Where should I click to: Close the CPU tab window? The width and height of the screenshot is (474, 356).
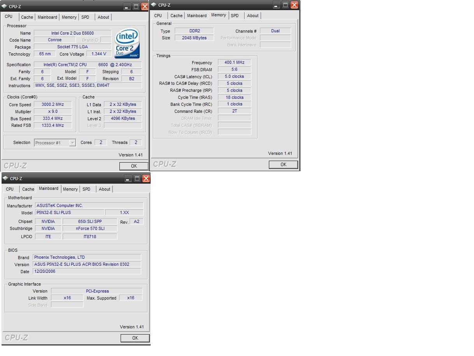tap(145, 7)
